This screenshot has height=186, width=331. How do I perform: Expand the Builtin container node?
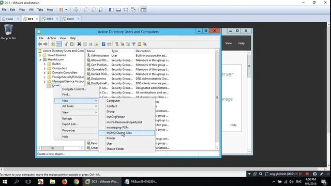[44, 64]
